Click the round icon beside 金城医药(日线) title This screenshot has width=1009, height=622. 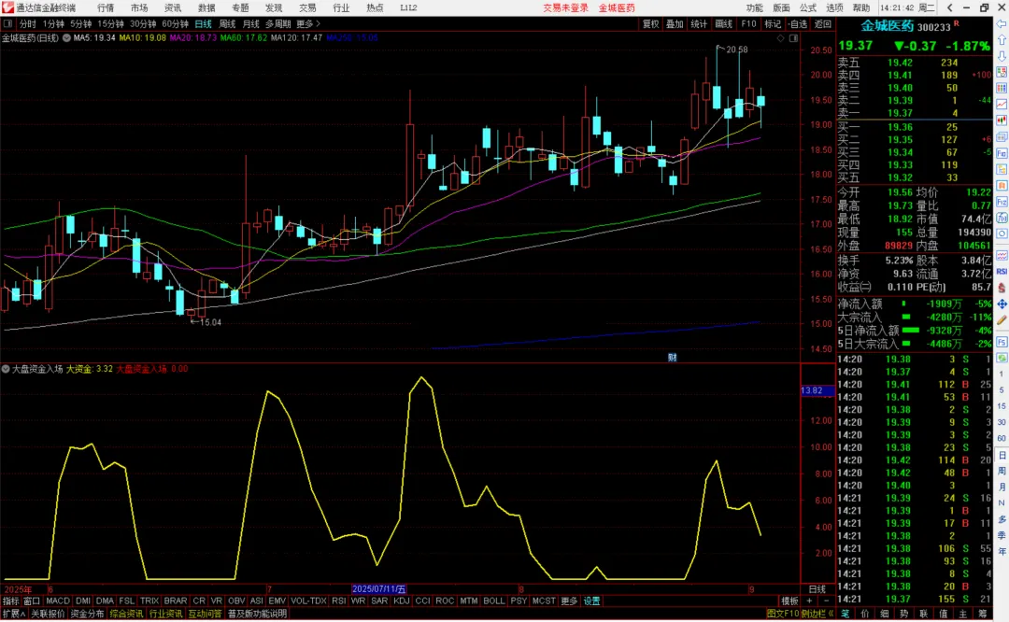coord(66,38)
